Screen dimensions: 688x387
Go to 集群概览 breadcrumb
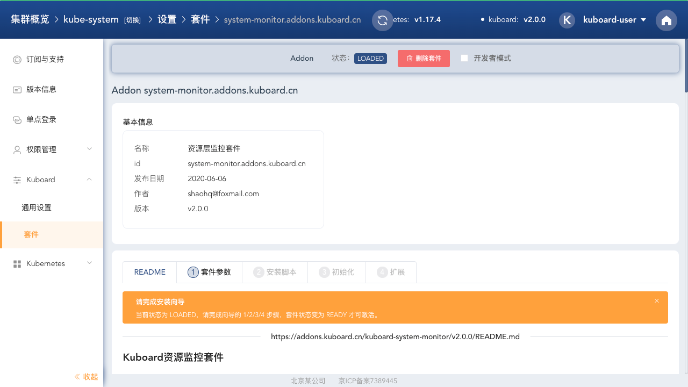tap(30, 19)
